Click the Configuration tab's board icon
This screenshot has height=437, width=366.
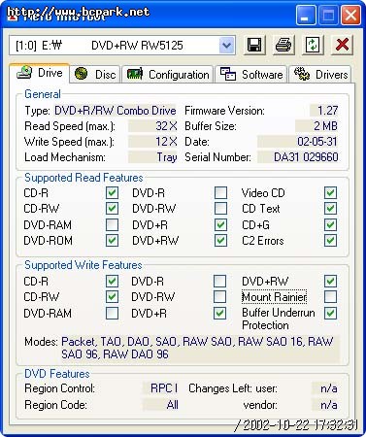(x=135, y=74)
